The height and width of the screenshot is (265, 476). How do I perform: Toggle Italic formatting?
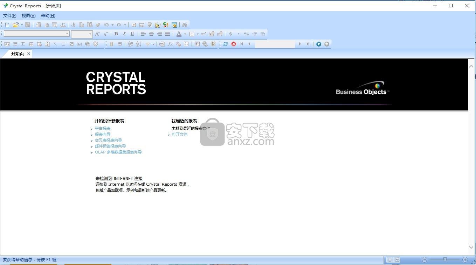(124, 34)
